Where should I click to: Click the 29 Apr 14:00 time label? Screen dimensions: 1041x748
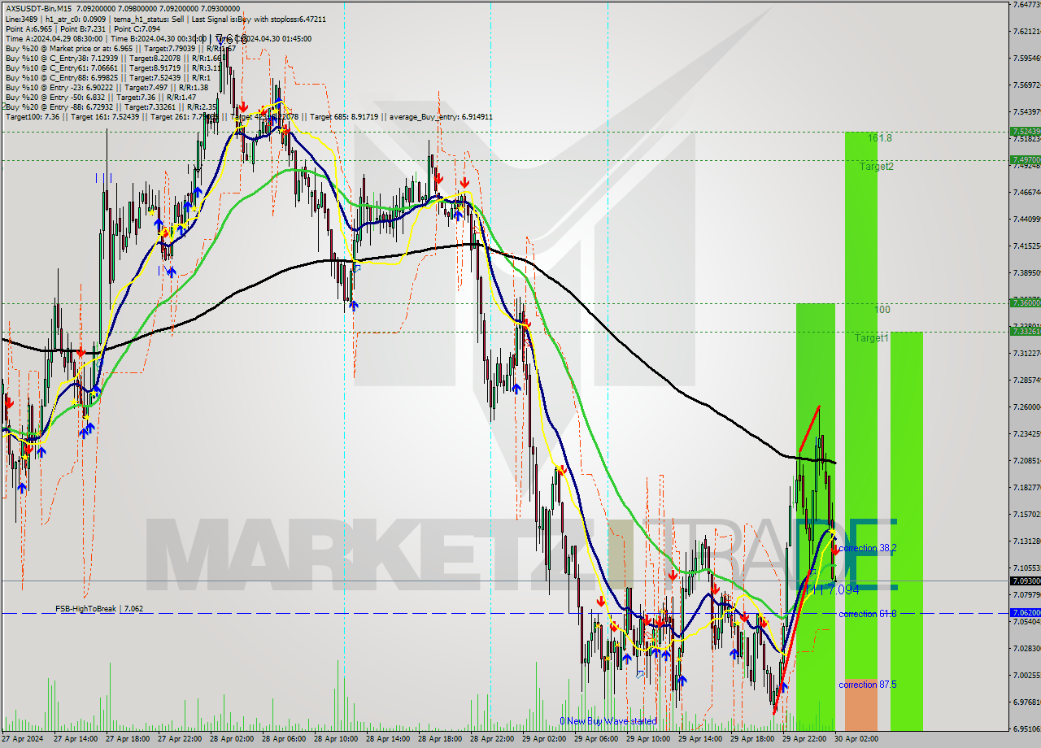pyautogui.click(x=700, y=740)
